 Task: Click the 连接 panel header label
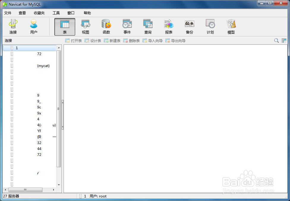coord(8,41)
